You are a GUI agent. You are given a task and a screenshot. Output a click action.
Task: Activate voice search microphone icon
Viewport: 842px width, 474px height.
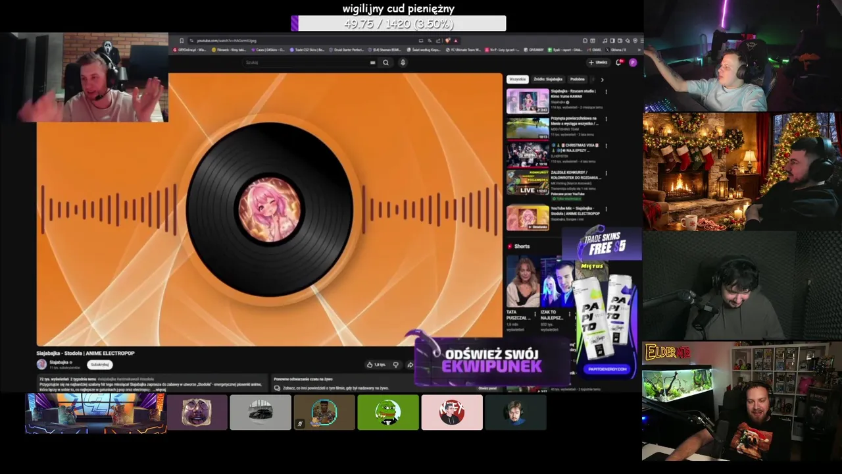pos(403,63)
